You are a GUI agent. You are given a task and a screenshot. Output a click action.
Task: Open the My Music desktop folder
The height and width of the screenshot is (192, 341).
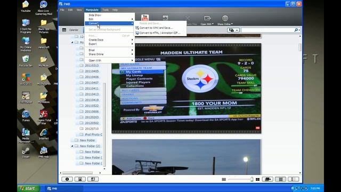(44, 61)
